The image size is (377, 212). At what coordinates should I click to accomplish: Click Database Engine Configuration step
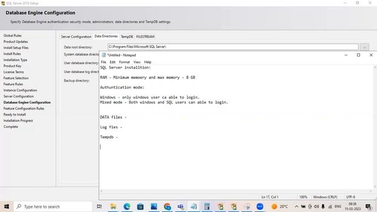click(x=27, y=102)
